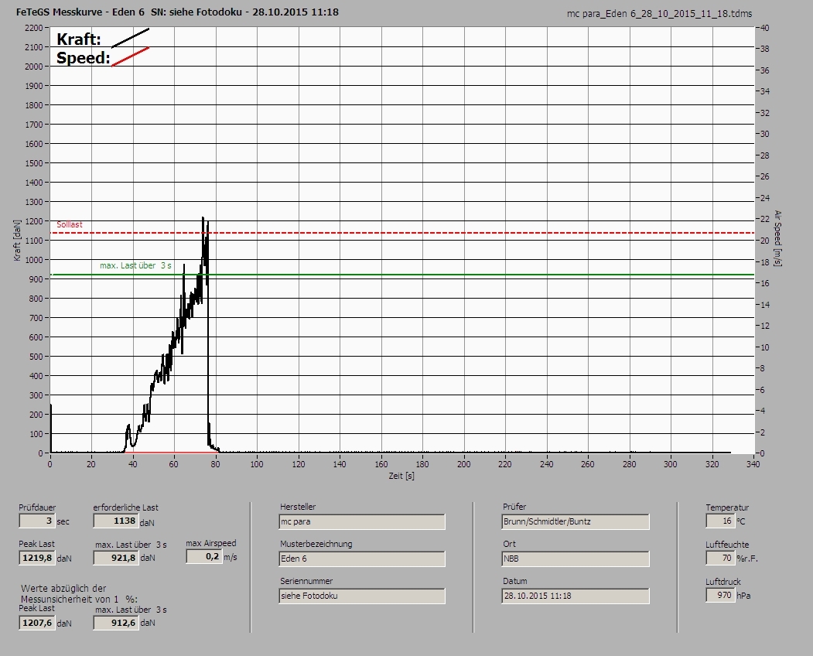The height and width of the screenshot is (656, 813).
Task: Click 'Werte abzüglich der Messunsicherheit' text
Action: [80, 594]
